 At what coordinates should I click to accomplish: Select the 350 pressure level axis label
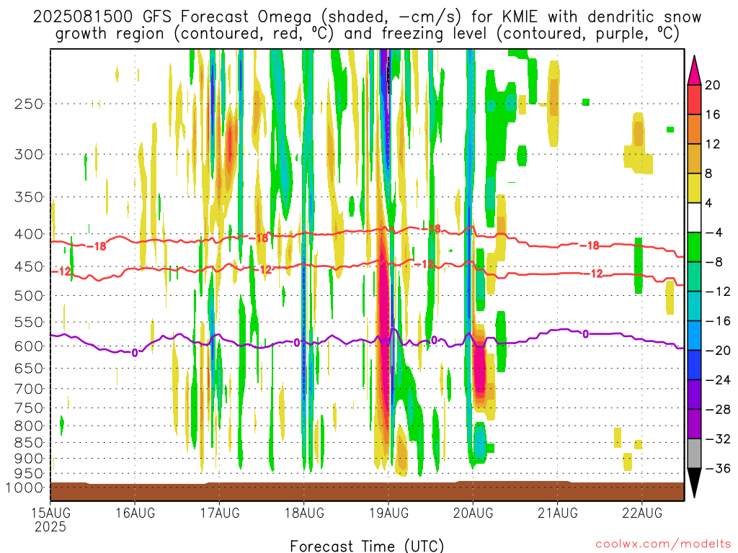pyautogui.click(x=29, y=197)
